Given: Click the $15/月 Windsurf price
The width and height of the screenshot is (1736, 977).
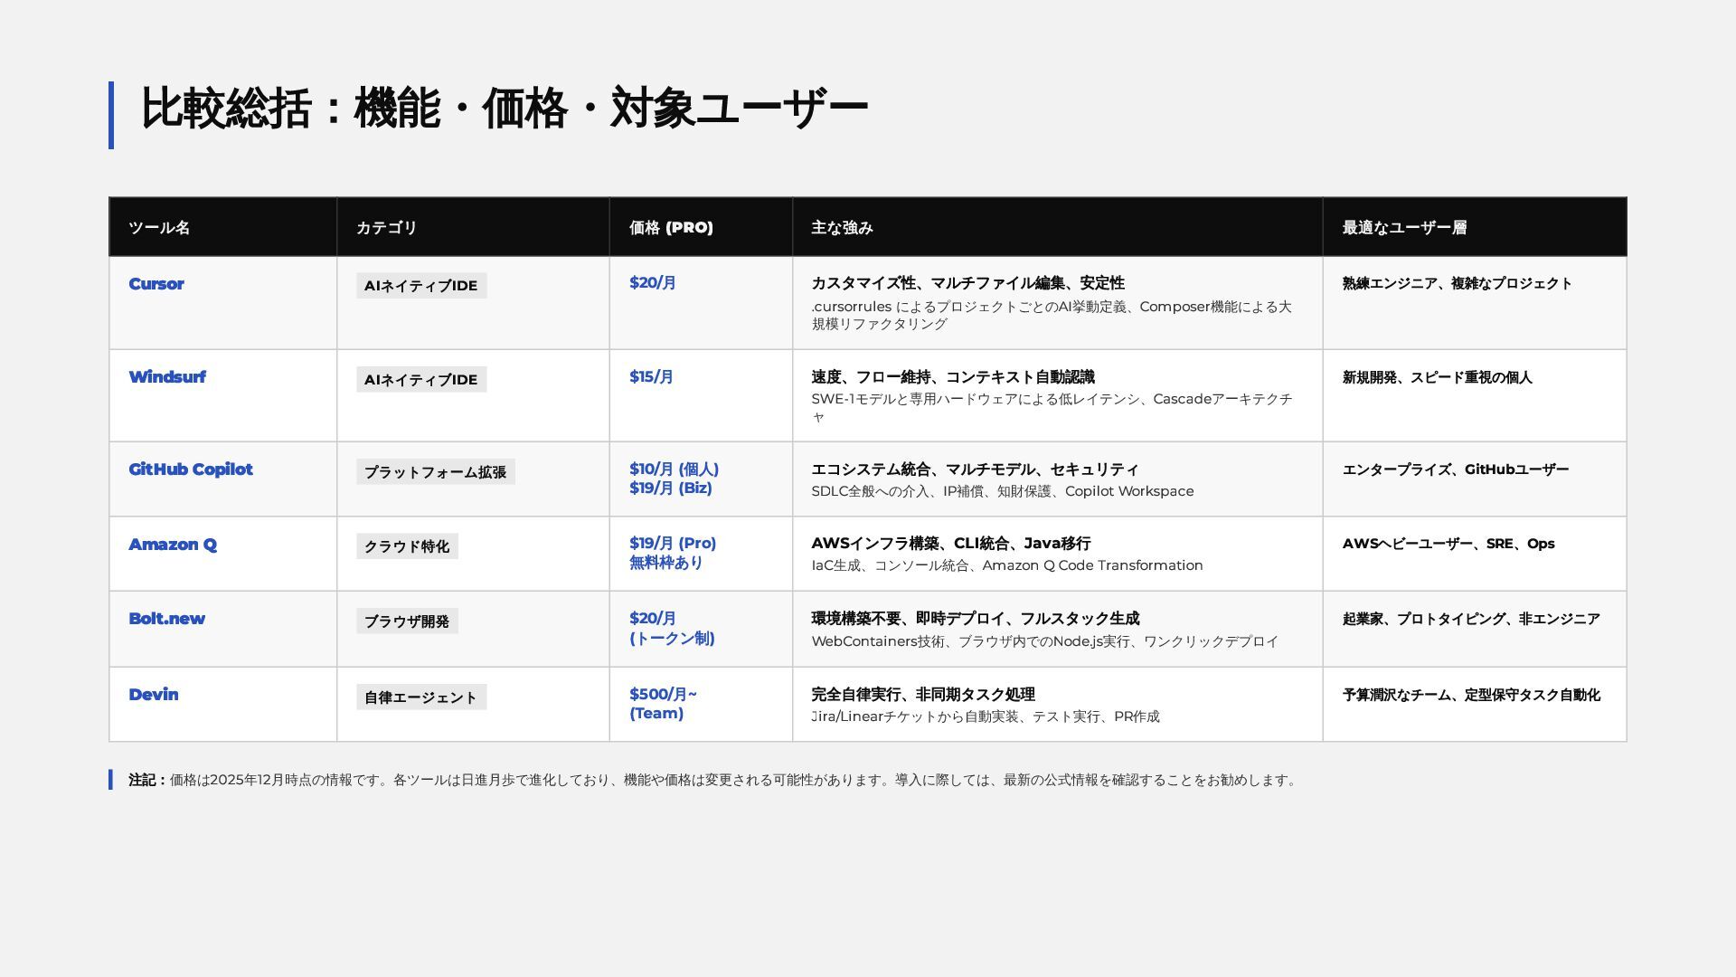Looking at the screenshot, I should pos(651,377).
